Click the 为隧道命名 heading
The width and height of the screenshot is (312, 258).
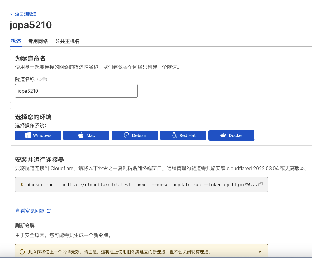pos(30,58)
